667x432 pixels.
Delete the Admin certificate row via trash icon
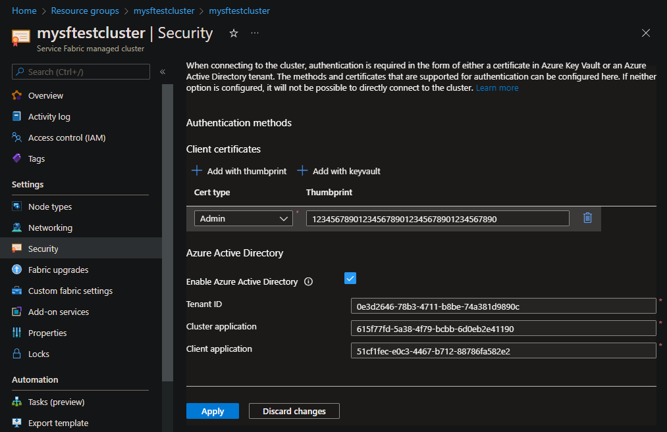[587, 218]
